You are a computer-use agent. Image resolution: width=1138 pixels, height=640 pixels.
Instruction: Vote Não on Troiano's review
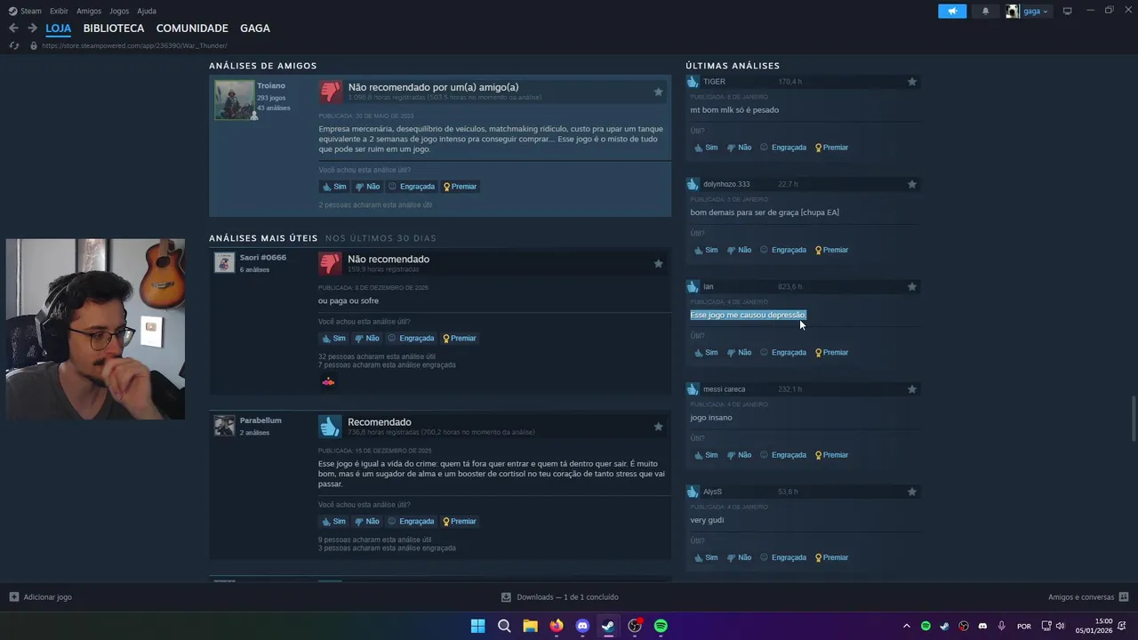pos(367,187)
